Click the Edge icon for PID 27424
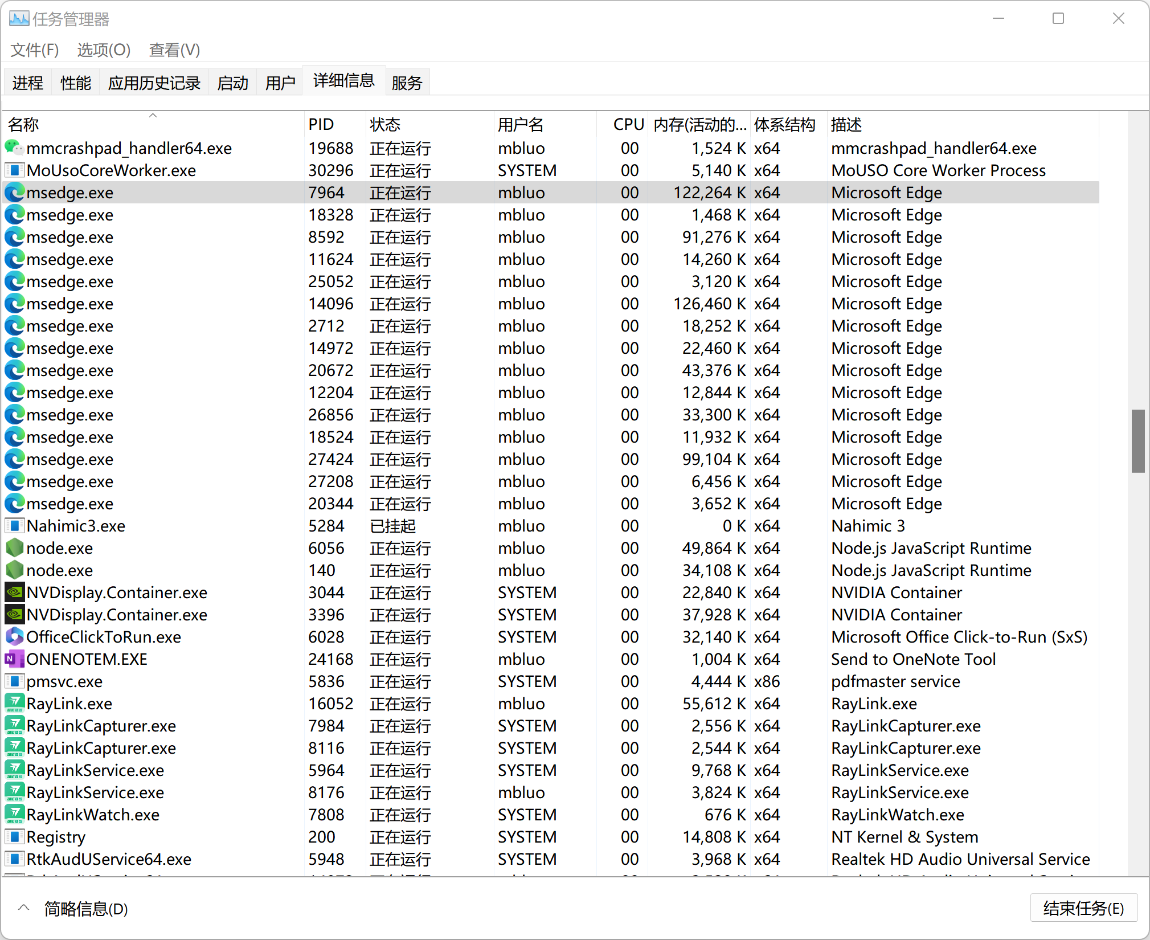 (14, 459)
